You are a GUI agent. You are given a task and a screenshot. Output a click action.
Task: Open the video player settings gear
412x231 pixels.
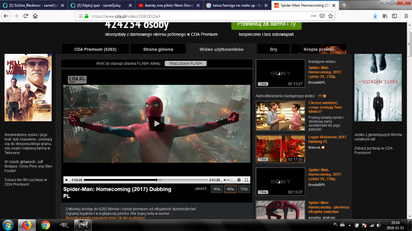click(x=239, y=180)
